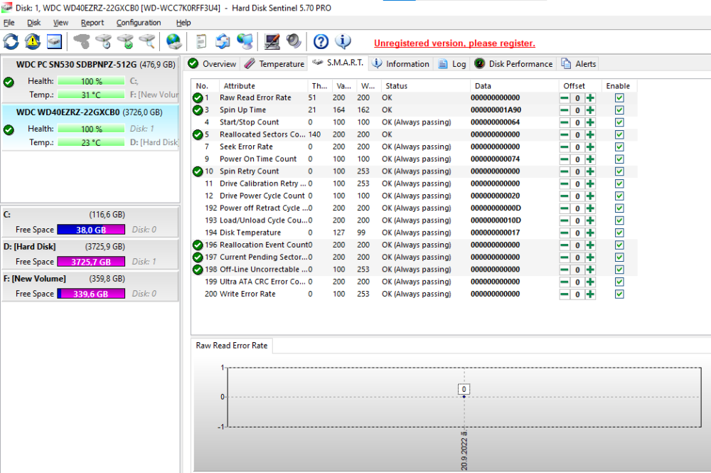Decrease offset for Seek Error Rate
This screenshot has width=711, height=473.
pos(565,147)
